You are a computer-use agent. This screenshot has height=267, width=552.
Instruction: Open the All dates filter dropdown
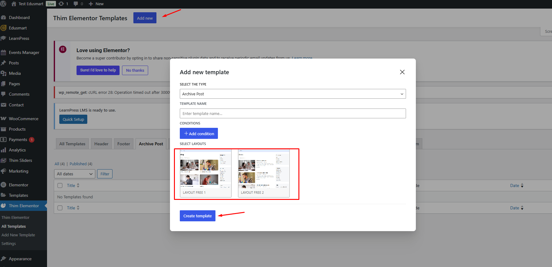[75, 174]
